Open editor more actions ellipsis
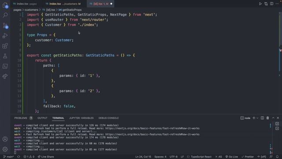Viewport: 282px width, 159px height. pos(277,4)
